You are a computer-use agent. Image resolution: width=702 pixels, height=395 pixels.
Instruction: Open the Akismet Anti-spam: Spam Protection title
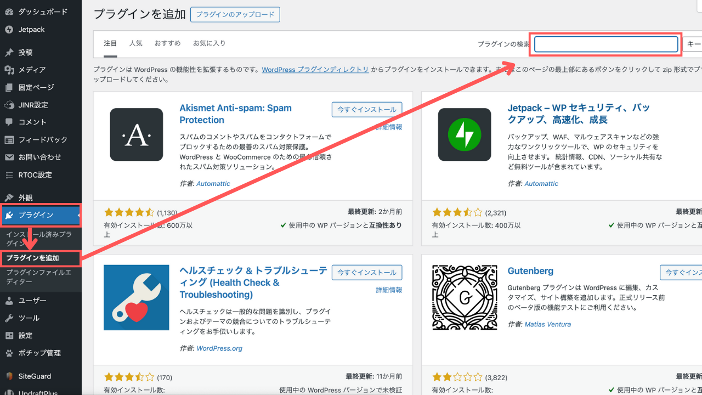pos(236,114)
